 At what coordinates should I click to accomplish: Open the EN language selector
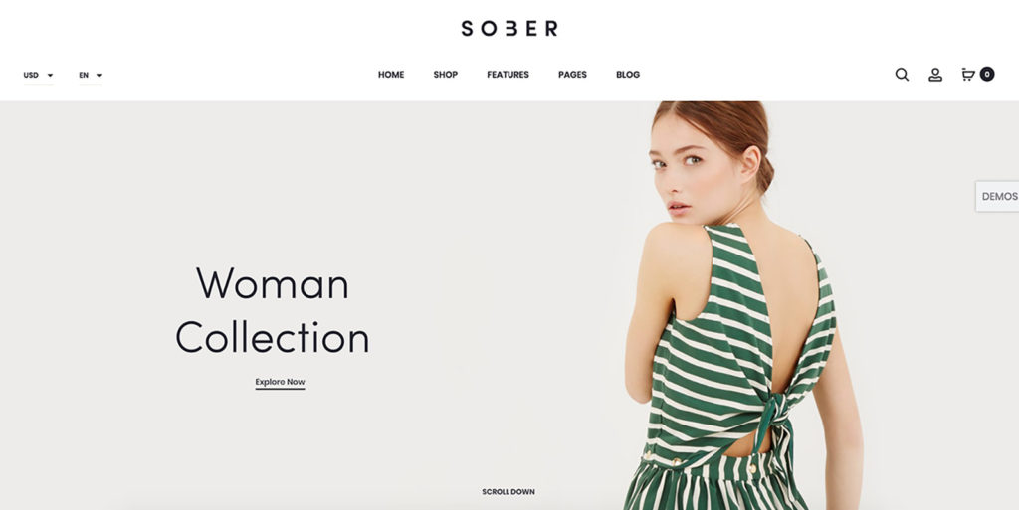[x=91, y=76]
